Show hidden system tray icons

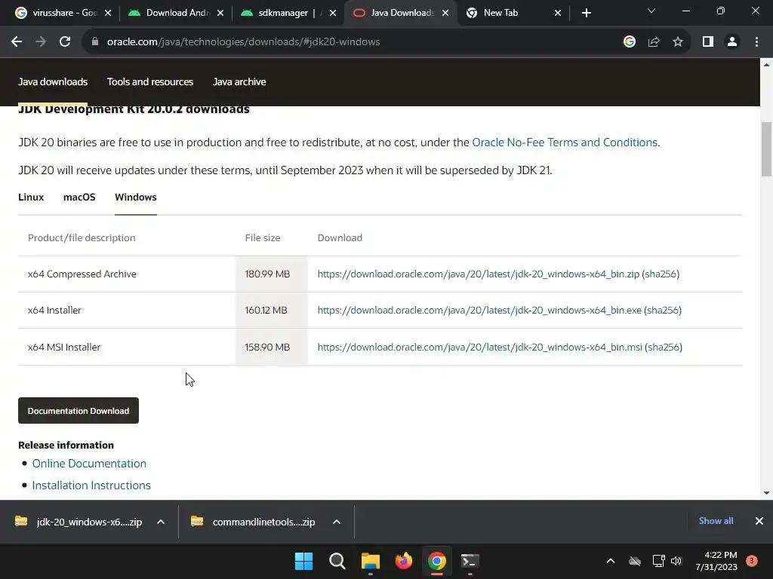pos(610,561)
